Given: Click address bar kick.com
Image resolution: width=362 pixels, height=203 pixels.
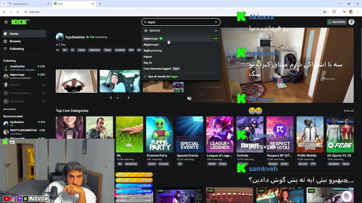Looking at the screenshot, I should tap(35, 12).
